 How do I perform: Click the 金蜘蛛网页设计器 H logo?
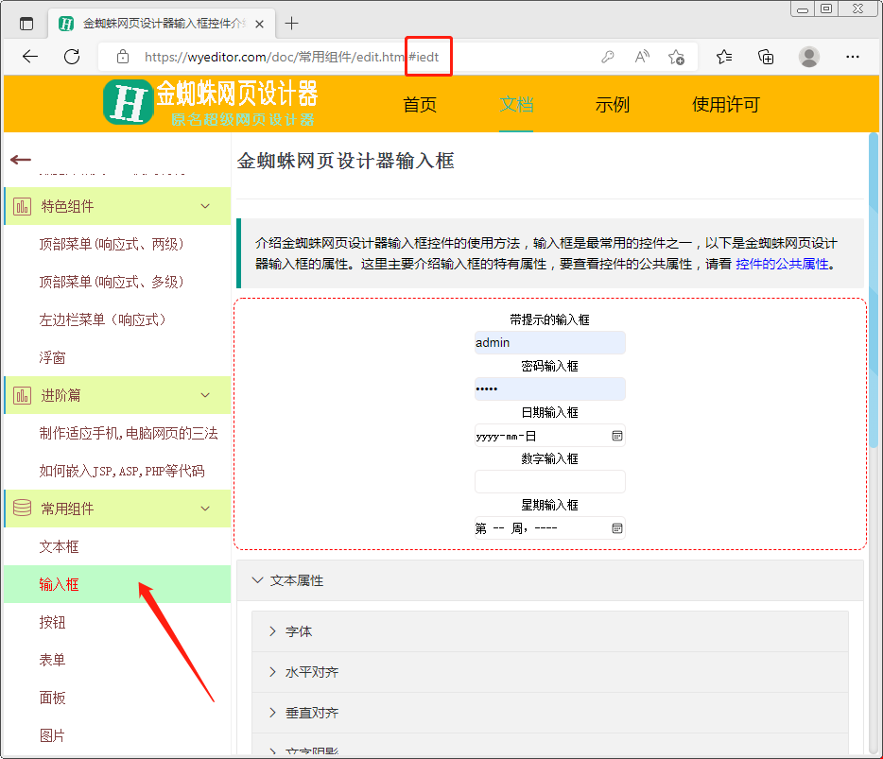click(x=129, y=102)
